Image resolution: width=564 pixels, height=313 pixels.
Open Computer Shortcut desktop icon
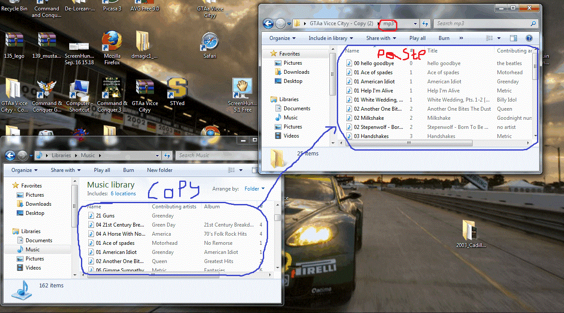click(78, 95)
